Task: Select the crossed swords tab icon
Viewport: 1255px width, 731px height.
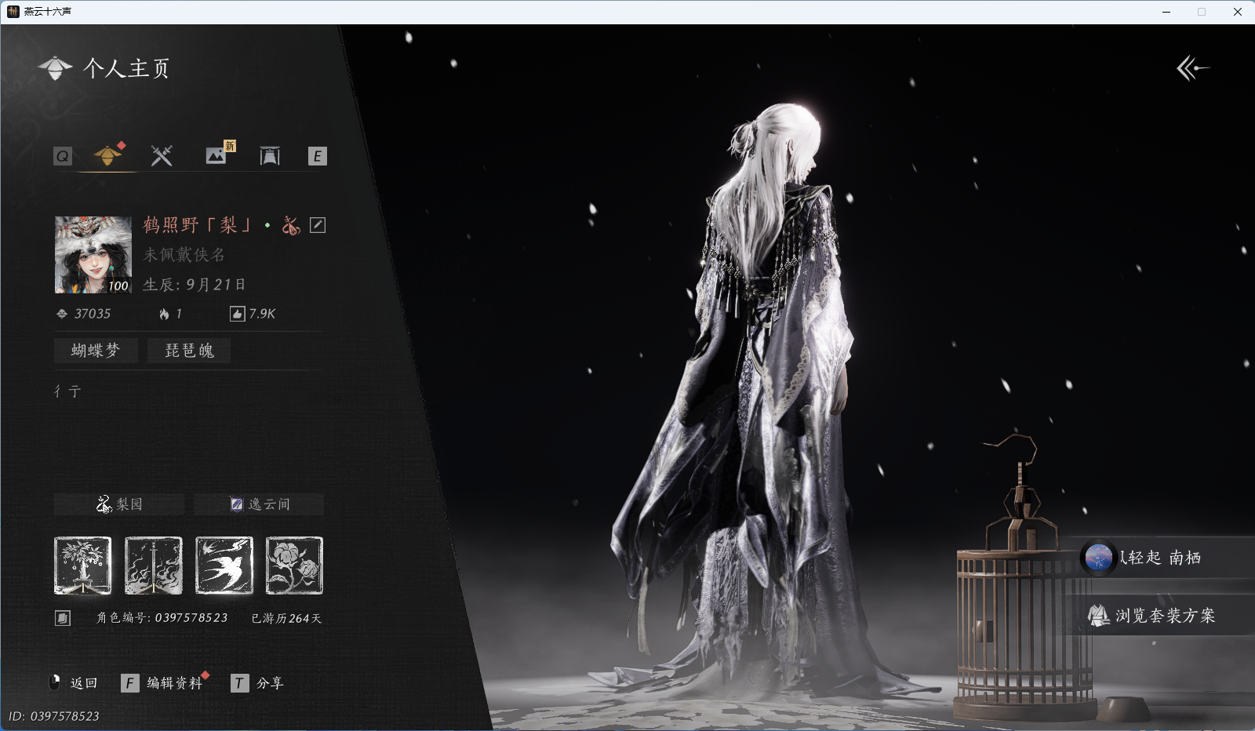Action: click(x=162, y=155)
